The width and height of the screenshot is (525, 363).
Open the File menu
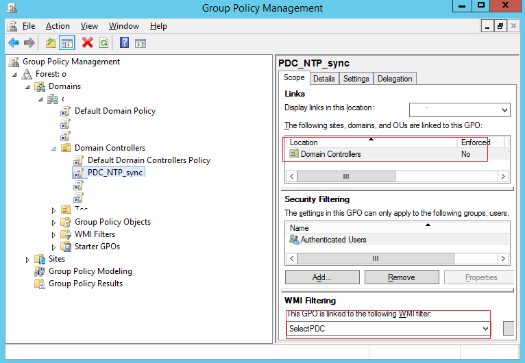(29, 26)
